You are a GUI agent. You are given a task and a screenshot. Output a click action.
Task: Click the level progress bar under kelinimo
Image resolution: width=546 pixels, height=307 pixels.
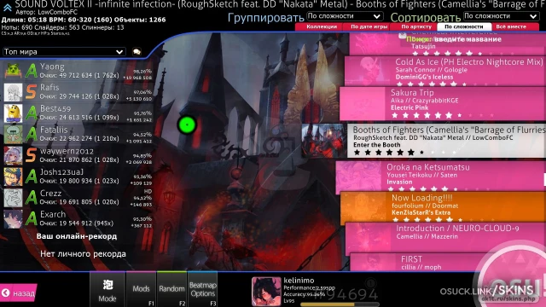coord(340,304)
